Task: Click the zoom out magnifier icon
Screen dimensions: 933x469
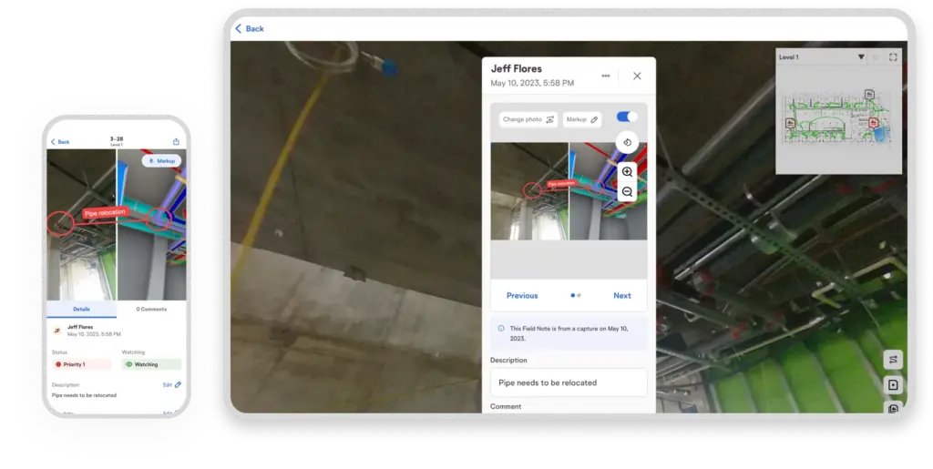Action: click(627, 191)
